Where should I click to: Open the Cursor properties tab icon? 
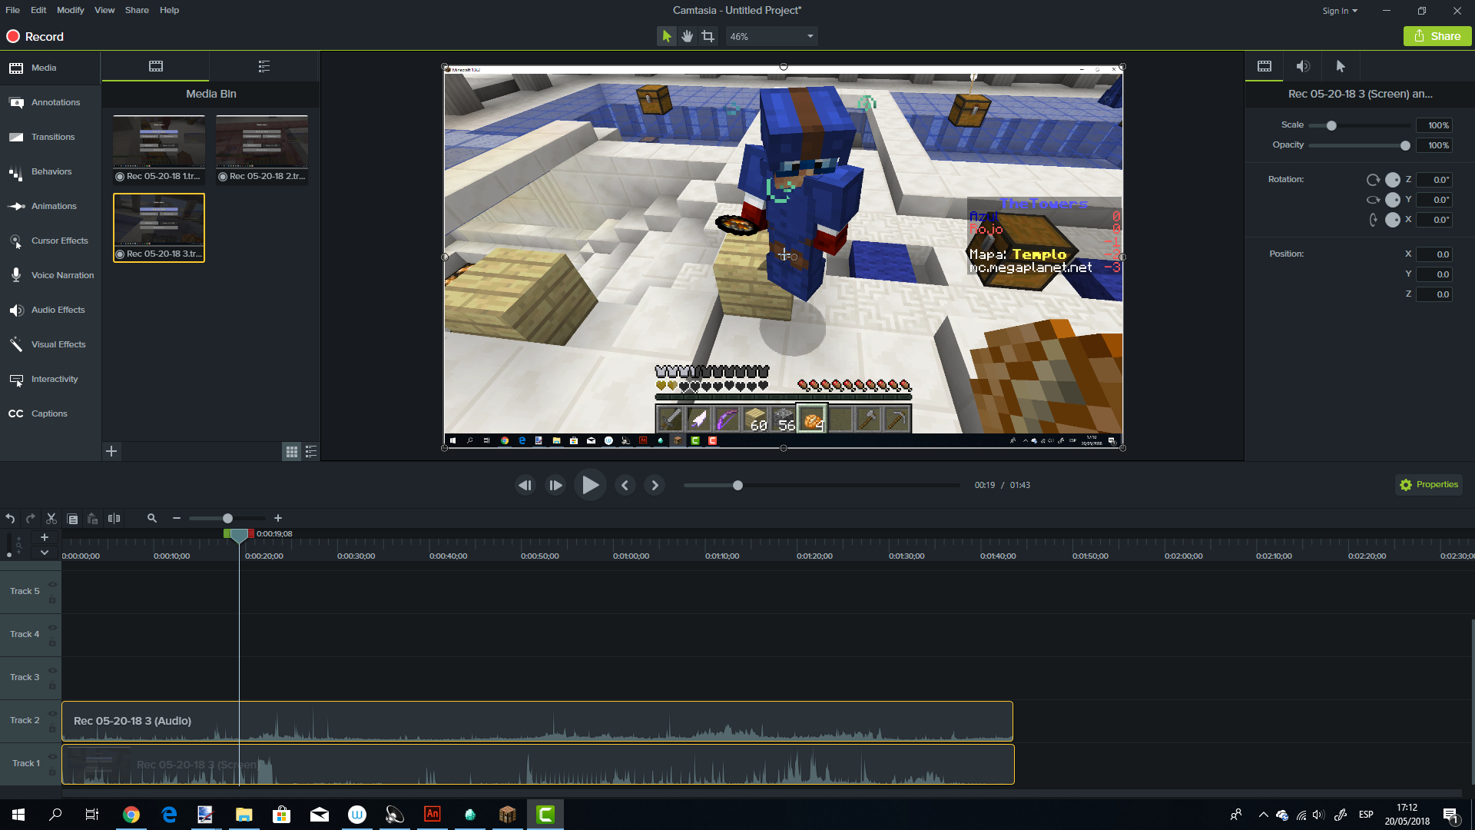click(x=1341, y=66)
